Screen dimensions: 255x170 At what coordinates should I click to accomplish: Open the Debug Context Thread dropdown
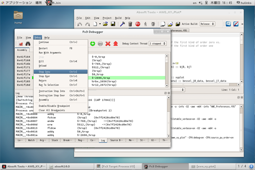click(x=158, y=44)
